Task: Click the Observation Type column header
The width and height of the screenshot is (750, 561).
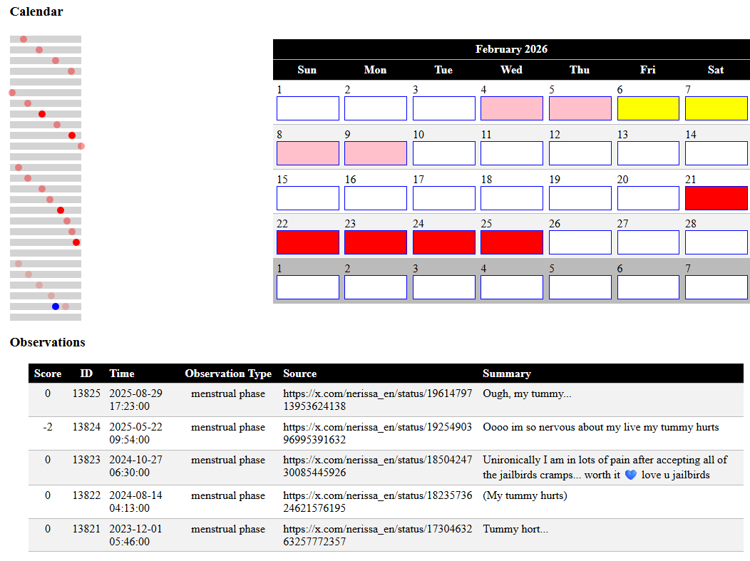Action: tap(228, 374)
